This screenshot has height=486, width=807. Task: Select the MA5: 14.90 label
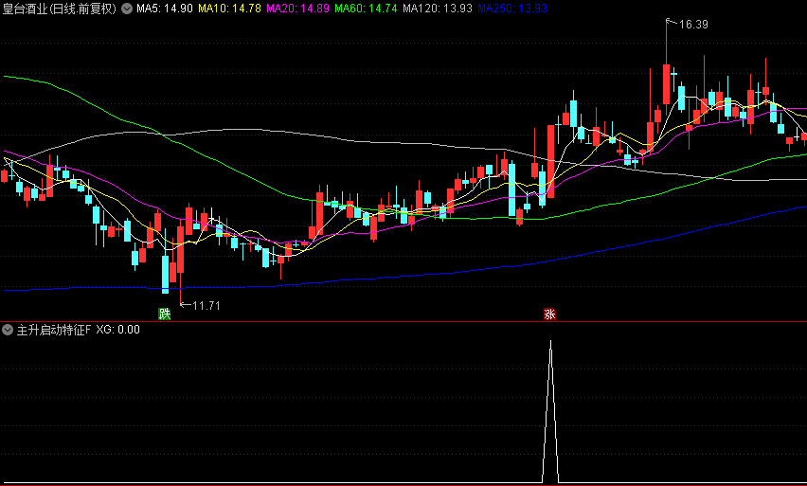click(x=165, y=9)
